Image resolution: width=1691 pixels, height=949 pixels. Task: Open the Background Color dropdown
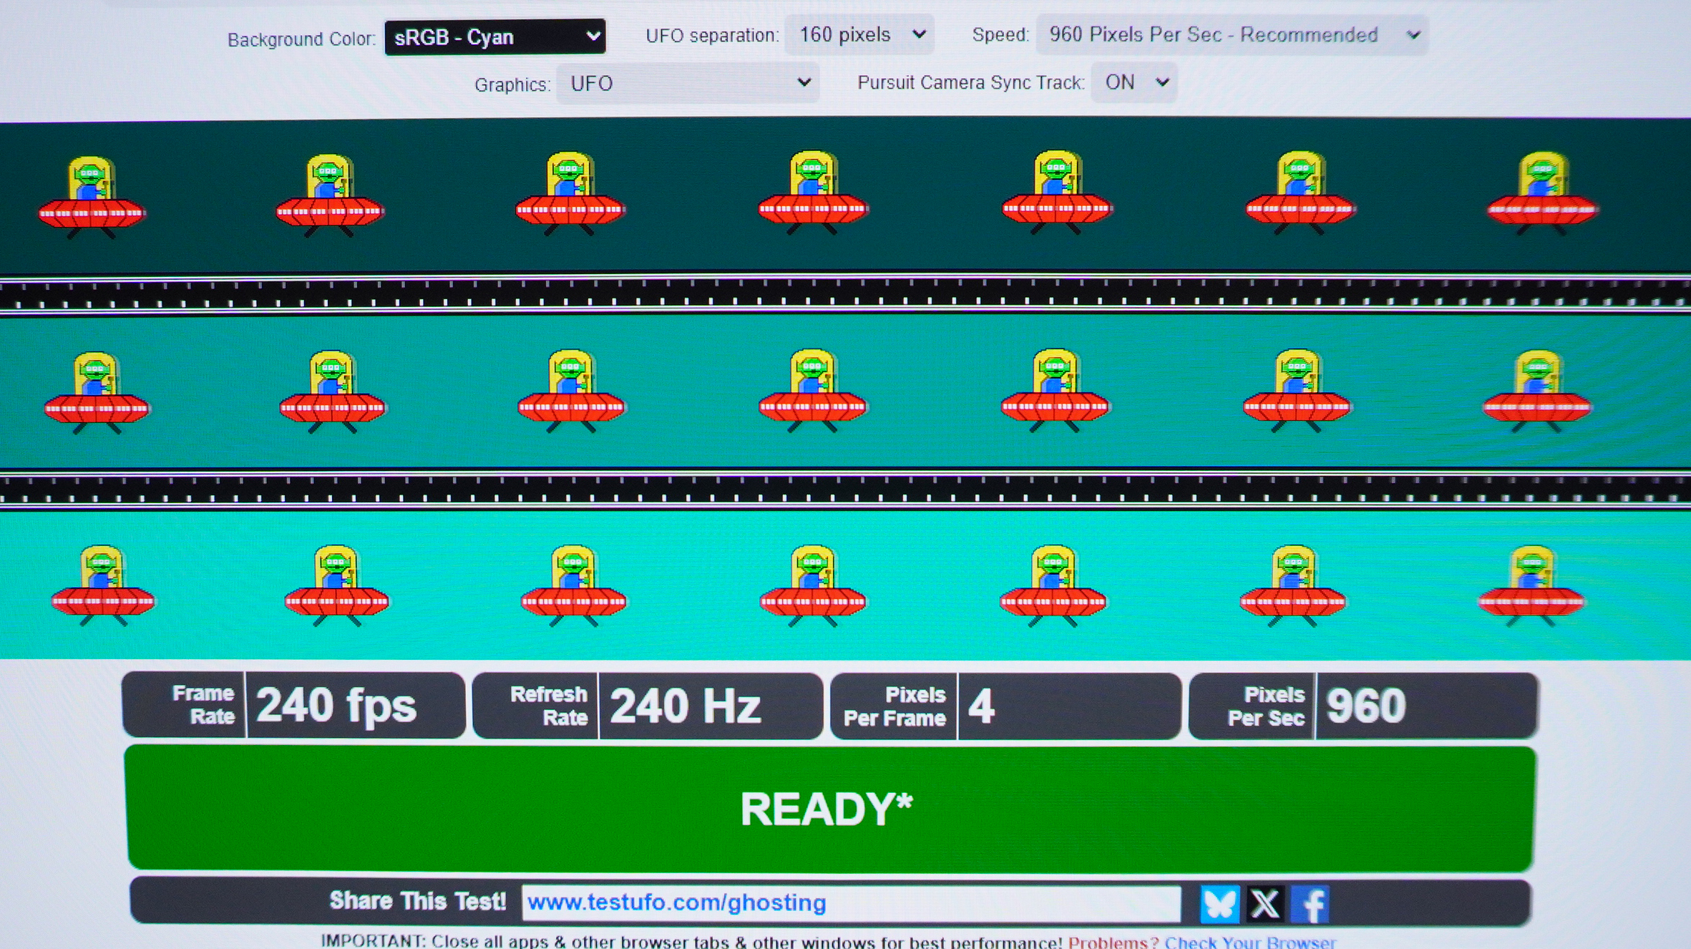click(x=494, y=37)
